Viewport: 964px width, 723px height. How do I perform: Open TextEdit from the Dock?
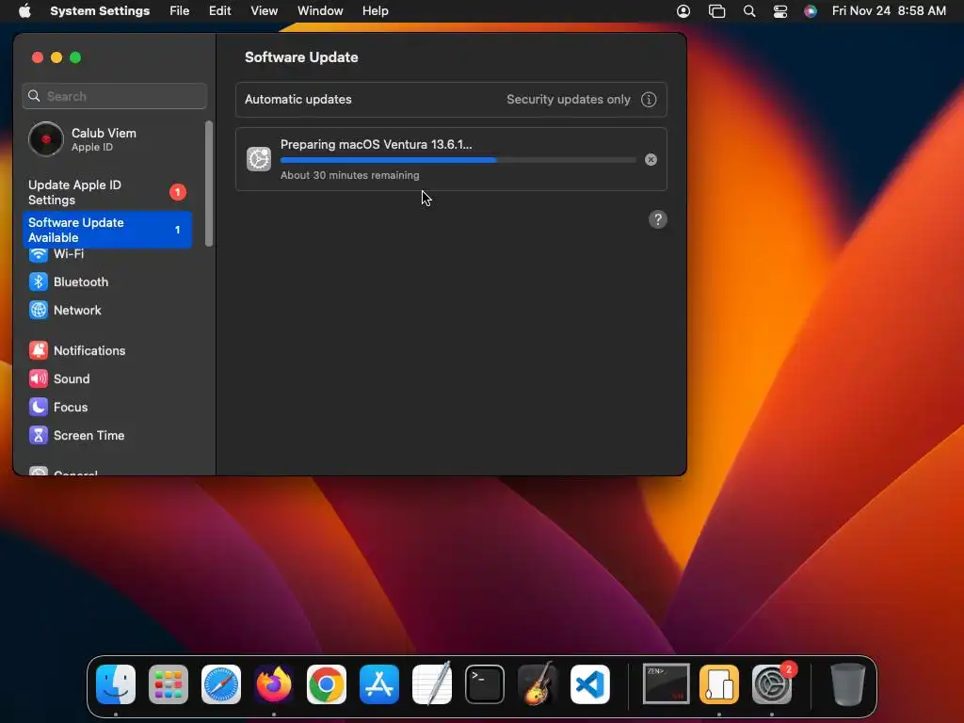click(431, 684)
